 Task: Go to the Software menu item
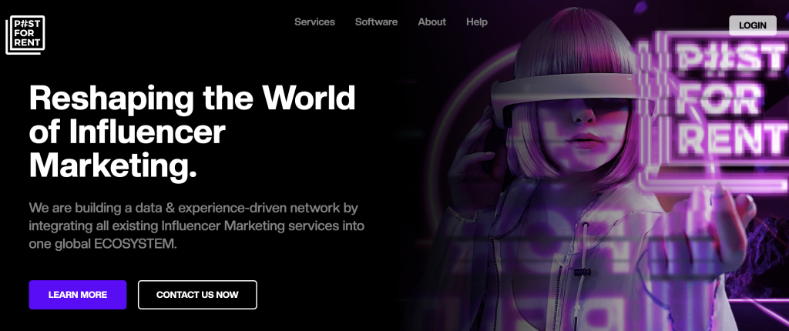[x=376, y=22]
